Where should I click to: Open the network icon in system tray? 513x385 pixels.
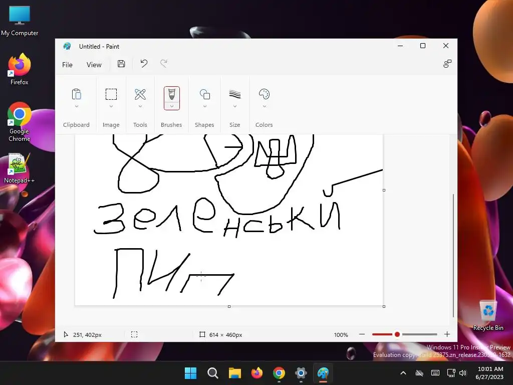pos(451,373)
